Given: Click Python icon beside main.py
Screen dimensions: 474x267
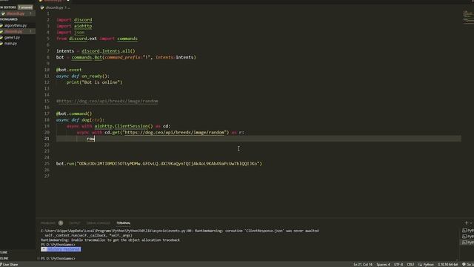Looking at the screenshot, I should coord(1,44).
